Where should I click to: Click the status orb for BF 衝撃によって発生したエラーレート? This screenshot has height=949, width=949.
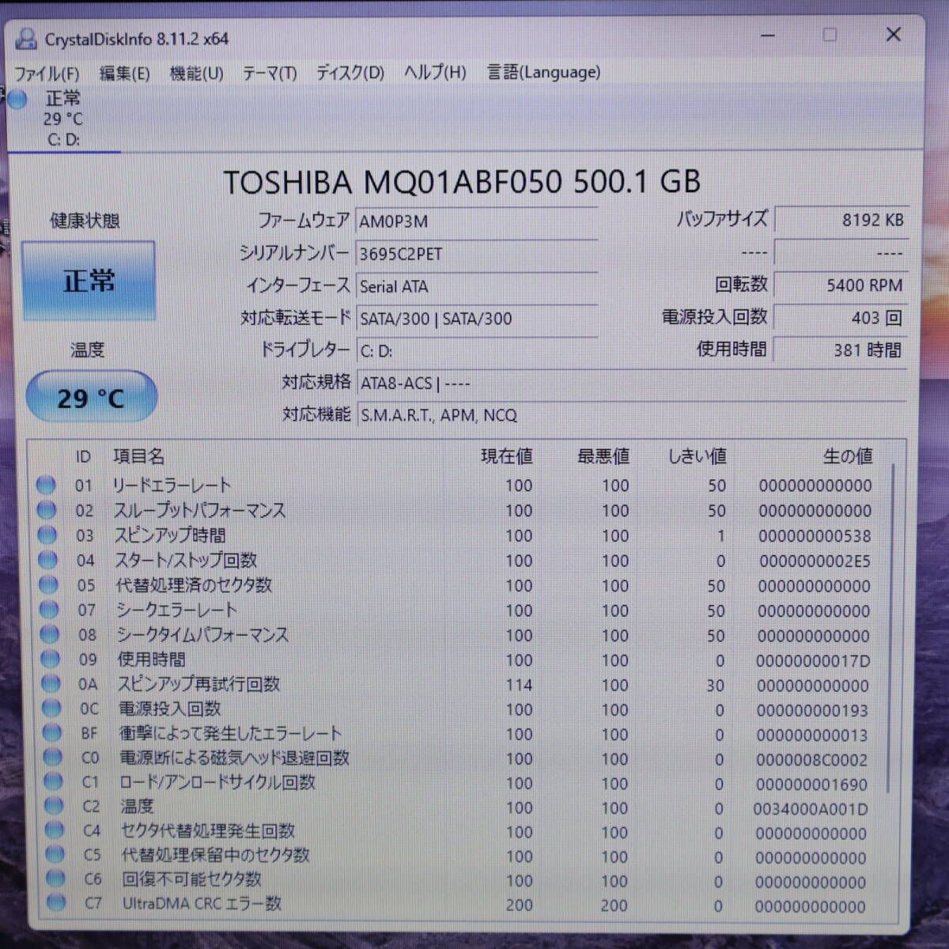pyautogui.click(x=52, y=733)
